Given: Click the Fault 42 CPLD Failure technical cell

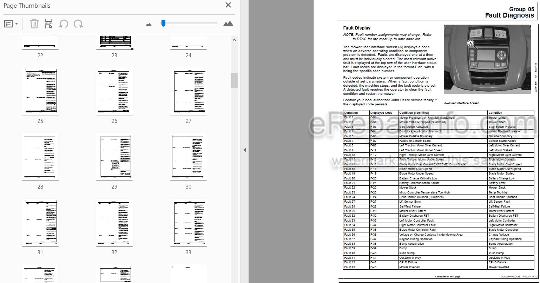Looking at the screenshot, I should pos(443,262).
